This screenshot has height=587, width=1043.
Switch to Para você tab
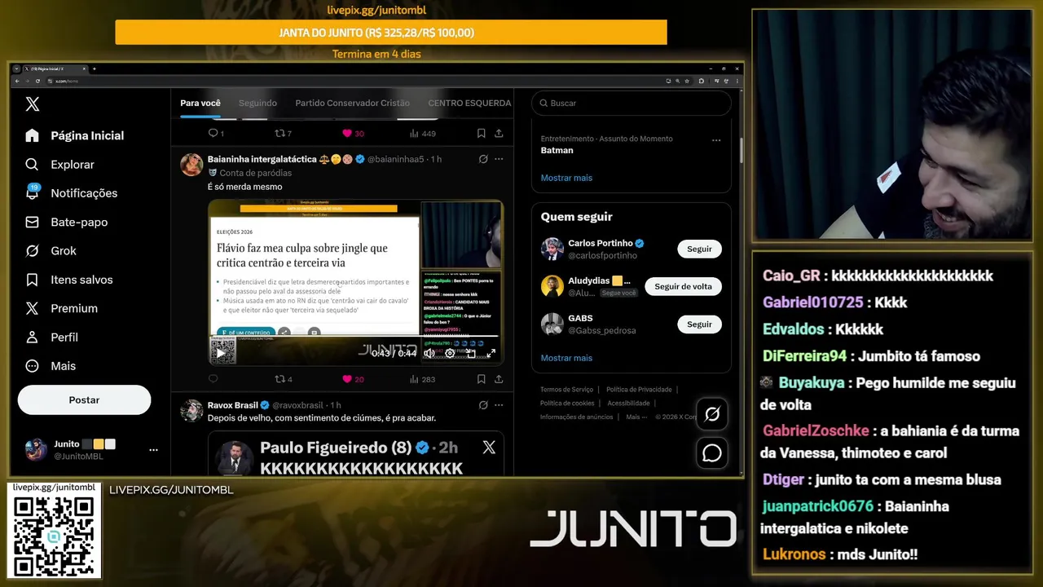(x=200, y=103)
